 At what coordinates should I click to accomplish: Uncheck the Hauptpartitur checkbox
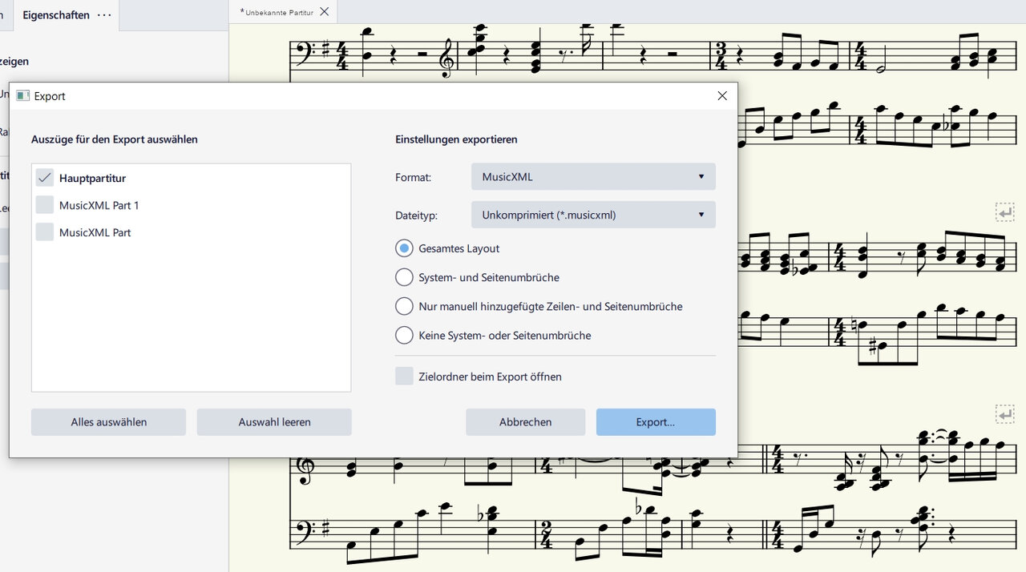click(x=45, y=178)
